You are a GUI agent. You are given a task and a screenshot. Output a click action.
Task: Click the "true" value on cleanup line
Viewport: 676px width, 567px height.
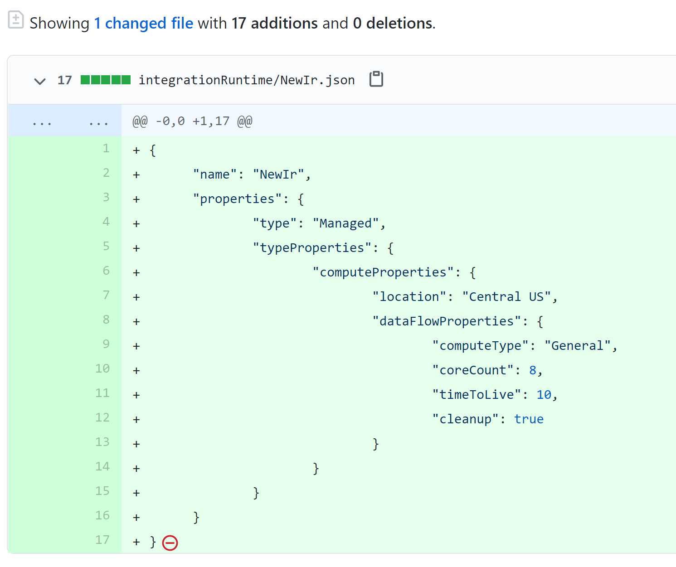point(529,419)
